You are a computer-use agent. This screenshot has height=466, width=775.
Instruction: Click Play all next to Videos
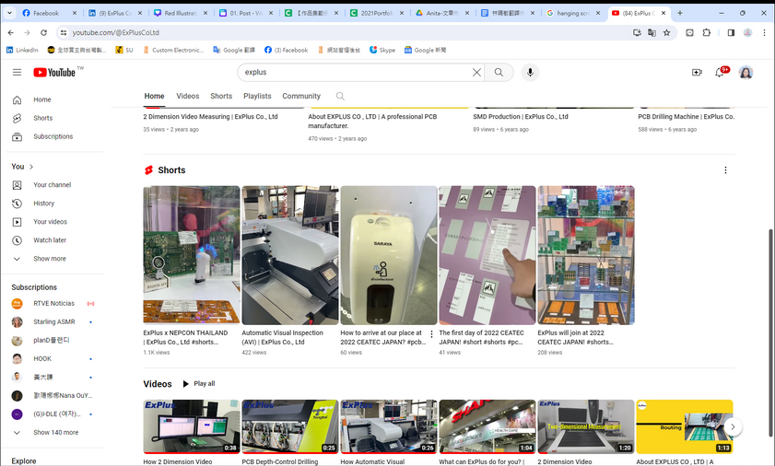[x=198, y=384]
